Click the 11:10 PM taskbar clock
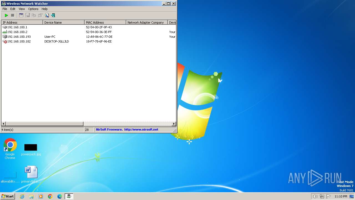This screenshot has width=355, height=200. [x=341, y=196]
